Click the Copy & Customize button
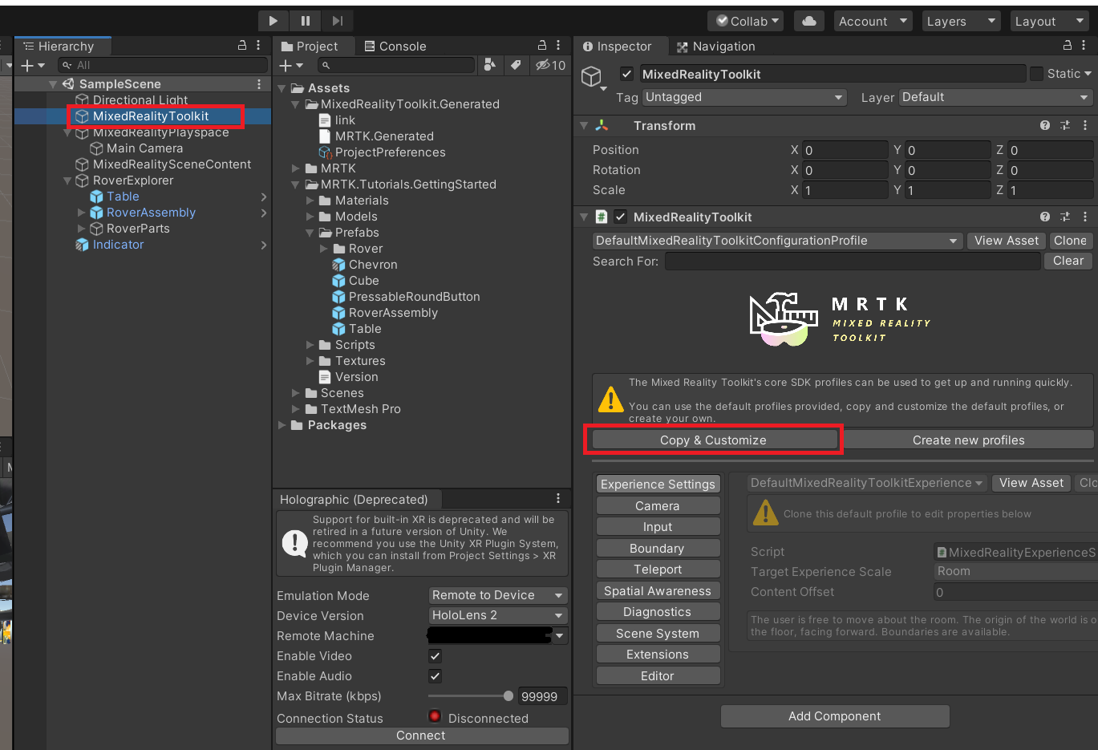This screenshot has height=750, width=1098. [714, 440]
